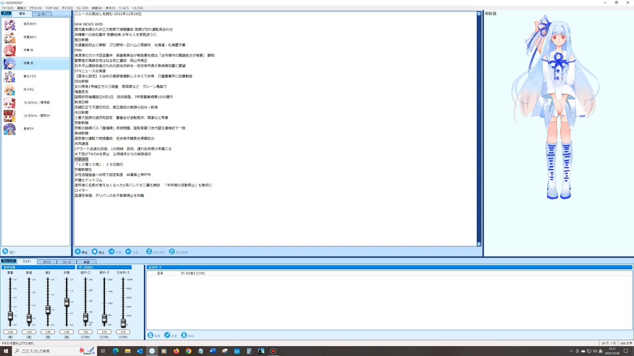Click 削除 delete pause symbol icon
Screen dimensions: 634x356
point(184,336)
